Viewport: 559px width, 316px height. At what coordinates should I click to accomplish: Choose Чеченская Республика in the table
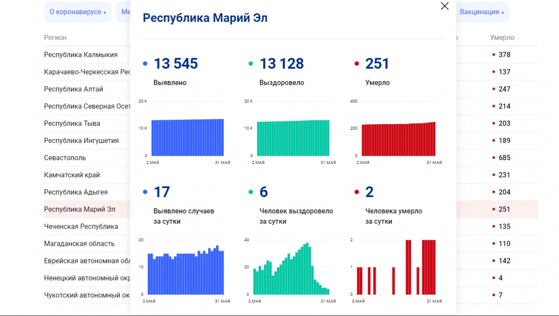[81, 226]
